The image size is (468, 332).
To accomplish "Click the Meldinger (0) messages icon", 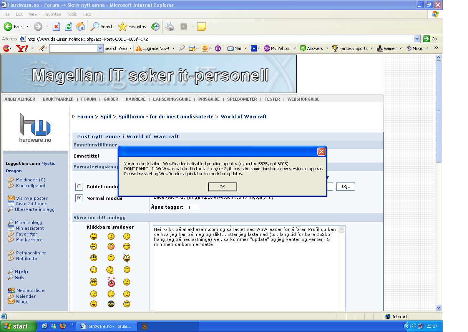I will (x=11, y=180).
